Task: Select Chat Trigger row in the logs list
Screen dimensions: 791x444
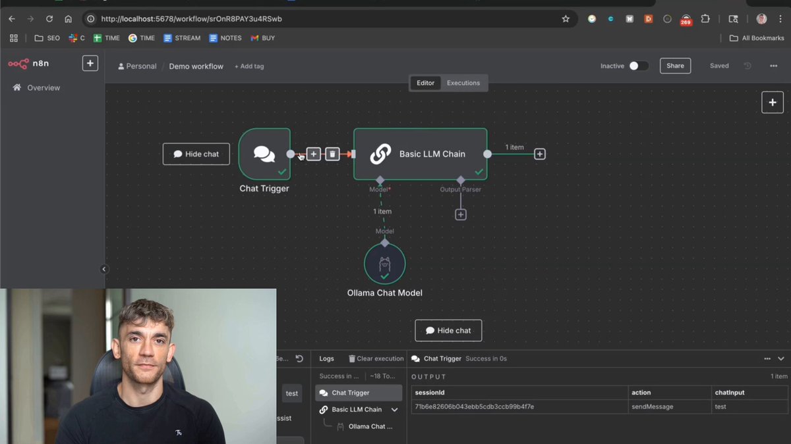Action: coord(359,393)
